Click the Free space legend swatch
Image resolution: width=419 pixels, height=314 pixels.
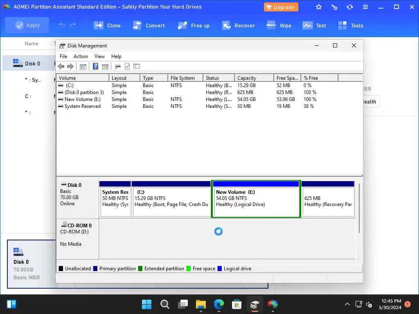pyautogui.click(x=188, y=269)
